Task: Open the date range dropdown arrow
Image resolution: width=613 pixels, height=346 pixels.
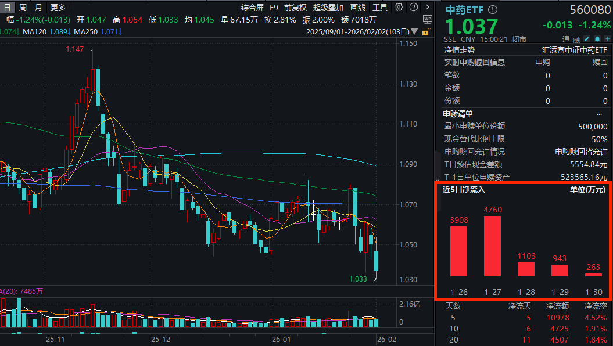Action: coord(414,31)
